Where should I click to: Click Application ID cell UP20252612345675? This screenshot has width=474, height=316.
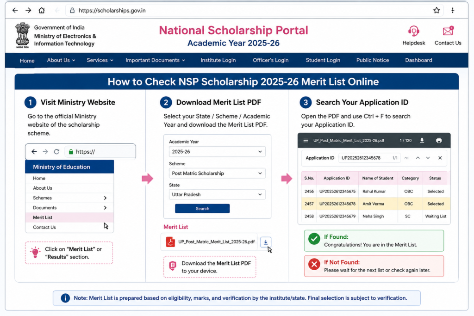click(337, 192)
